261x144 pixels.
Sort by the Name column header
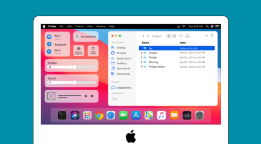tap(145, 43)
